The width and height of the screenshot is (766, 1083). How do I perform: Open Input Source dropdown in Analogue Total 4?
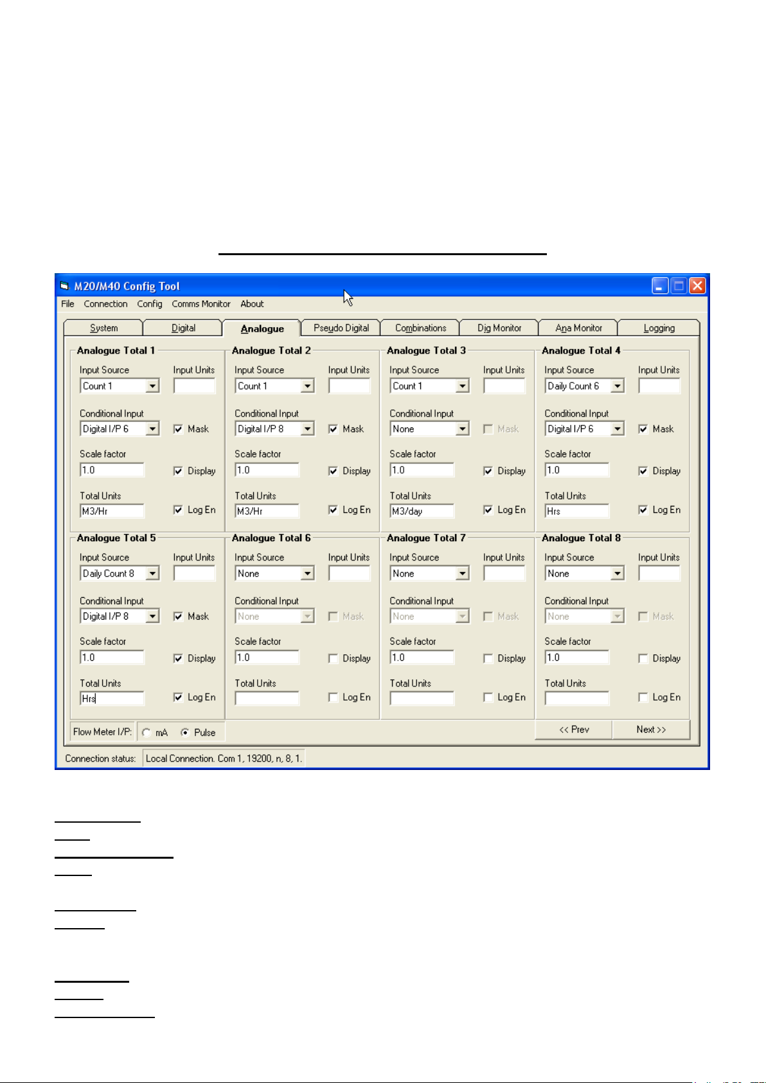point(617,386)
